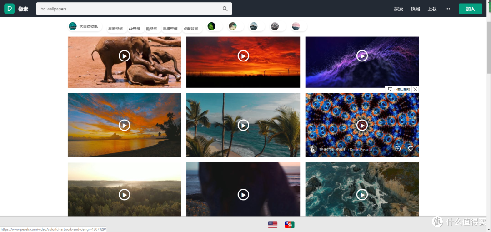This screenshot has width=491, height=232.
Task: Open Dmitri Posudin's author avatar
Action: click(312, 149)
